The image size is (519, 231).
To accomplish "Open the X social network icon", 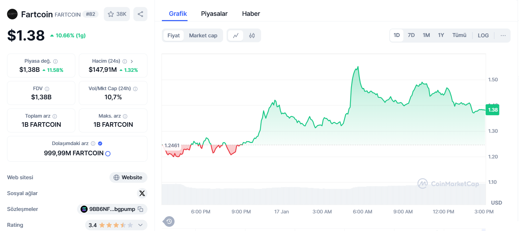I will [x=142, y=193].
